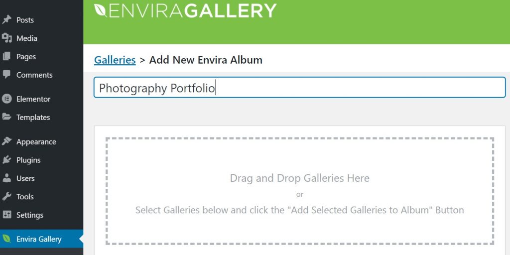The width and height of the screenshot is (510, 255).
Task: Click the Settings sliders icon
Action: [6, 215]
